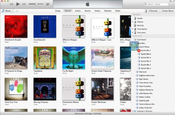Open the Playlists view tab

click(x=108, y=11)
